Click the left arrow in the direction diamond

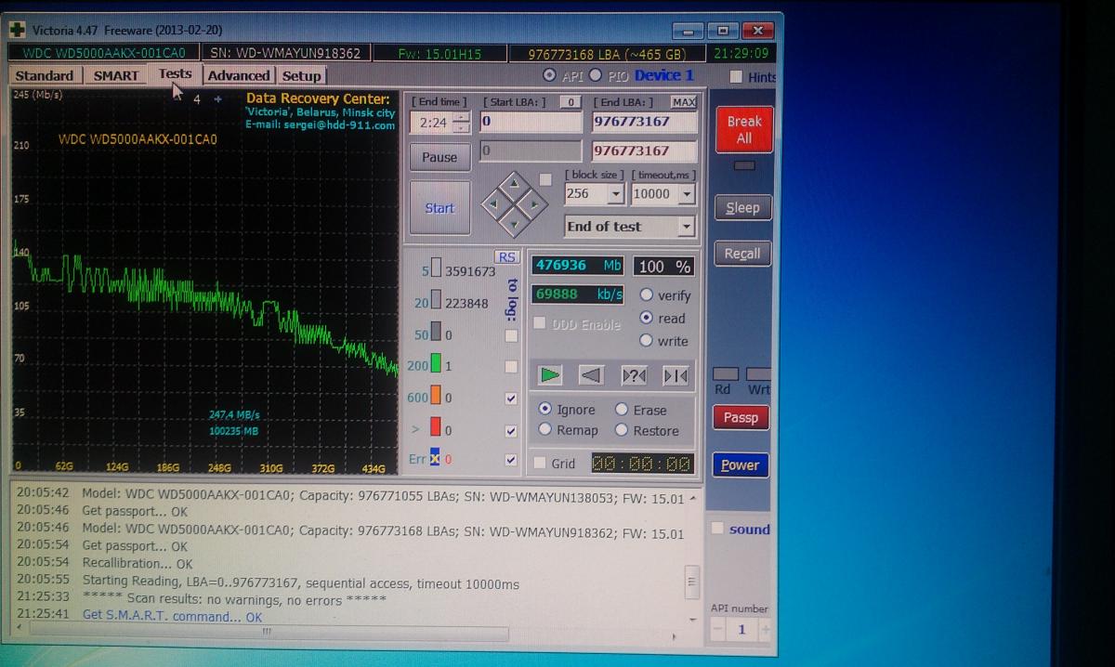493,203
